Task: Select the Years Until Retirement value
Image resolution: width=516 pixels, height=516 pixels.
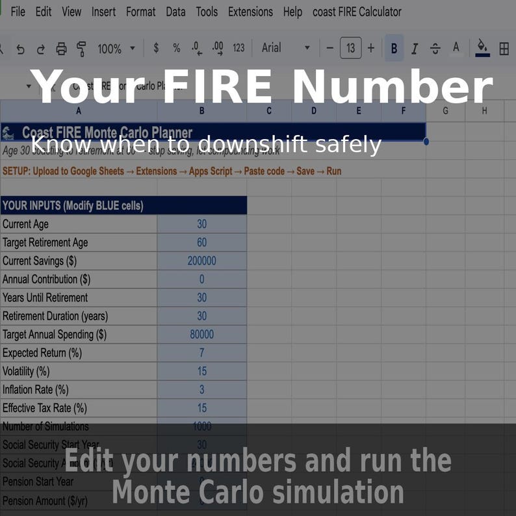Action: (201, 298)
